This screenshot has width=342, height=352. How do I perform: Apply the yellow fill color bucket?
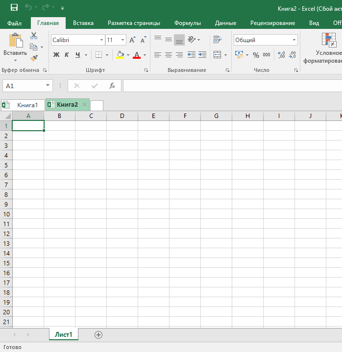click(x=120, y=55)
